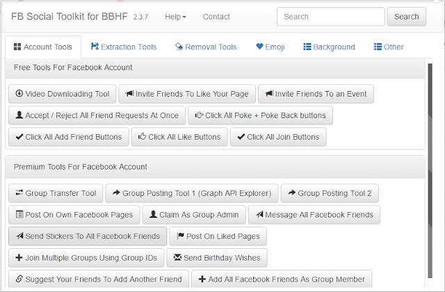Click checkmark icon on Click All Join Buttons

pyautogui.click(x=241, y=137)
